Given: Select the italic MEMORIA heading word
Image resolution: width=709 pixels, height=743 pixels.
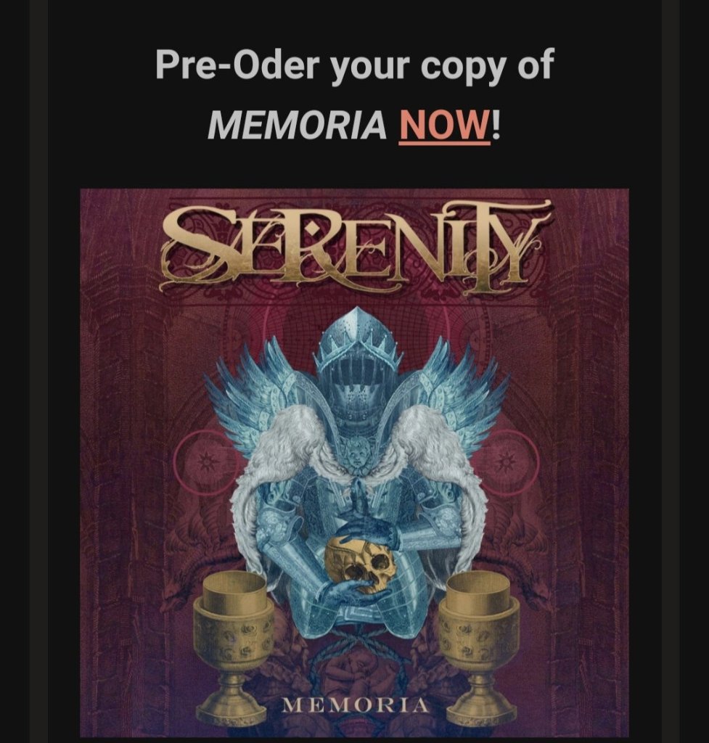Looking at the screenshot, I should pyautogui.click(x=297, y=125).
